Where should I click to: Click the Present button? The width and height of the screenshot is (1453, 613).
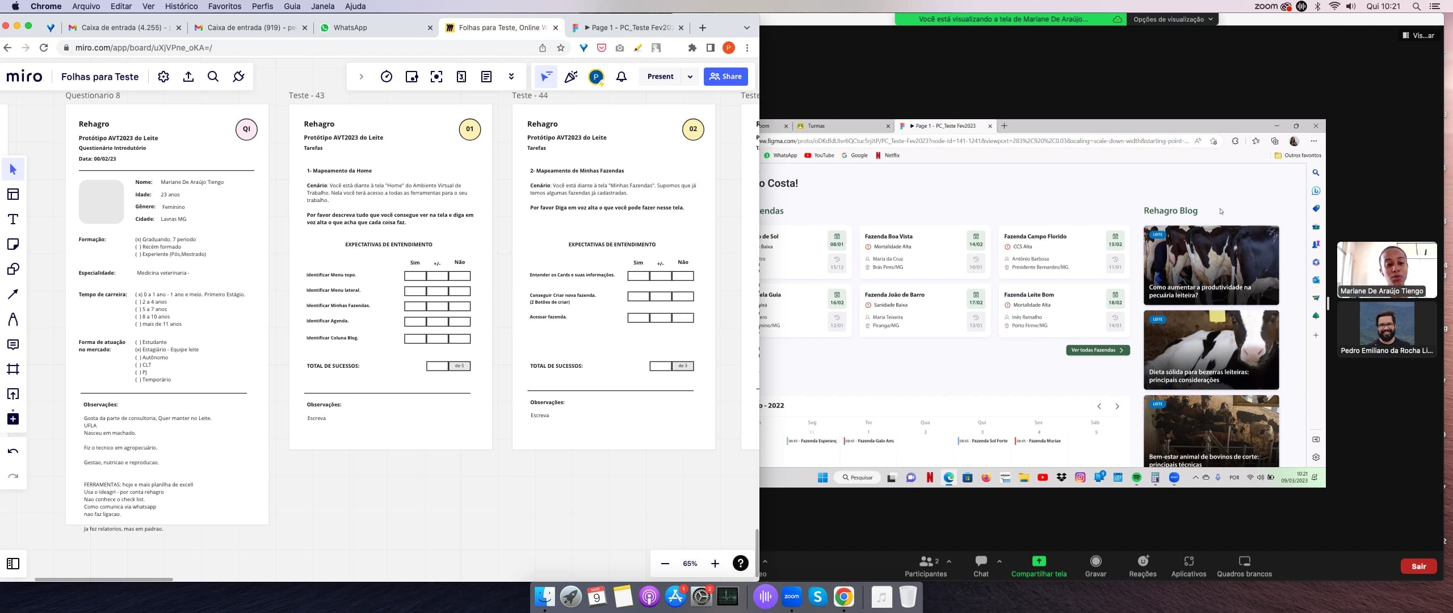(660, 77)
